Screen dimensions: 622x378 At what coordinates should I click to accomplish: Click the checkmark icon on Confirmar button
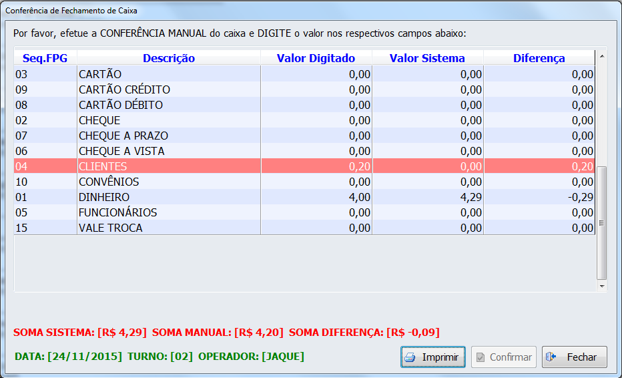480,357
